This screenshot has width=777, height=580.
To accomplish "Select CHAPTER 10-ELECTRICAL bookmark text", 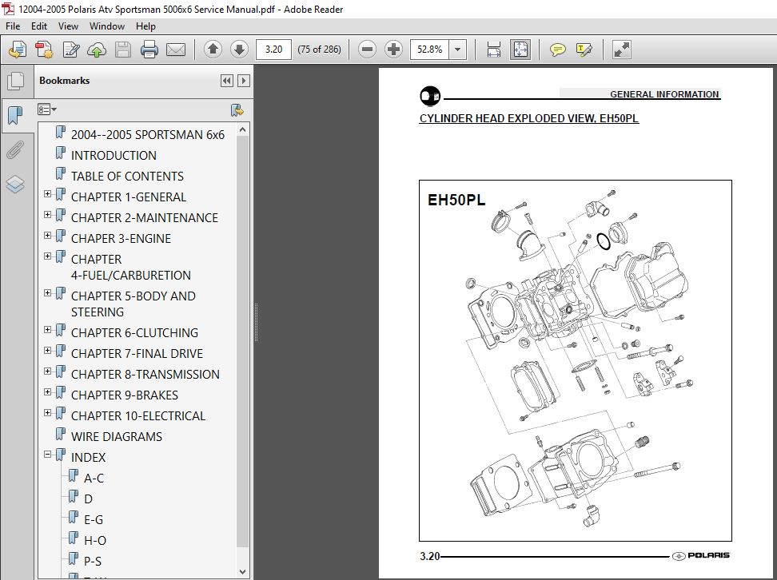I will point(138,416).
